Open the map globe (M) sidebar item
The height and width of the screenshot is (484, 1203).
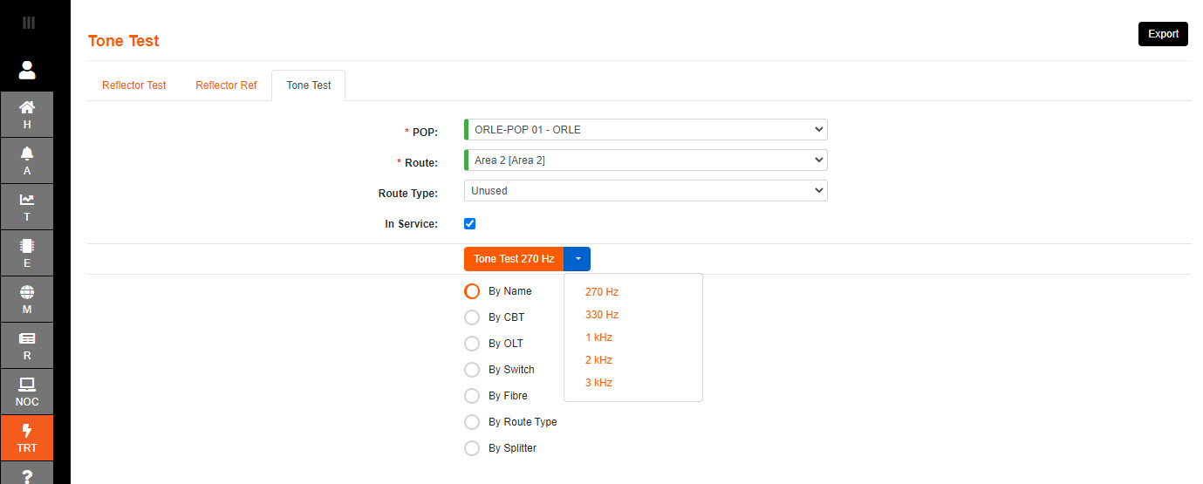tap(27, 299)
